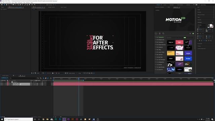Click the top layer's label color swatch
The image size is (215, 121).
point(8,82)
